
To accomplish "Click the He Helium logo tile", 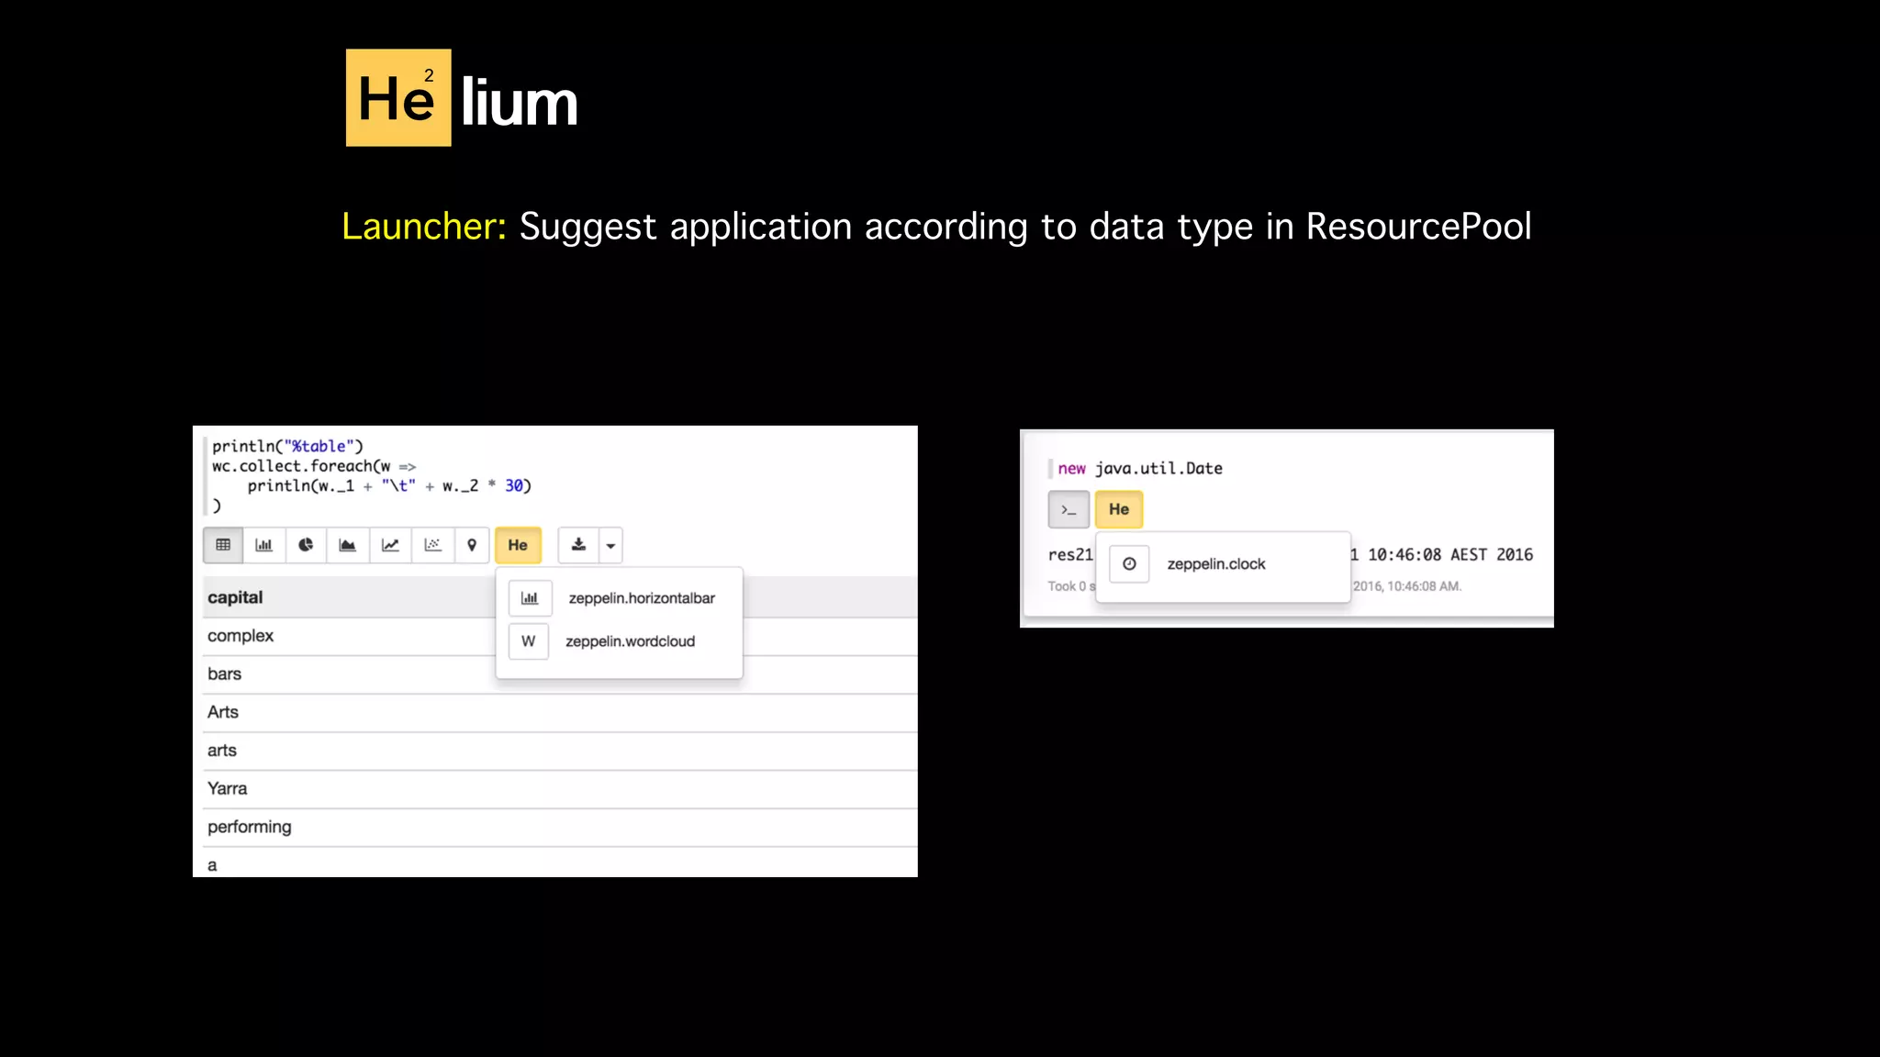I will [398, 97].
